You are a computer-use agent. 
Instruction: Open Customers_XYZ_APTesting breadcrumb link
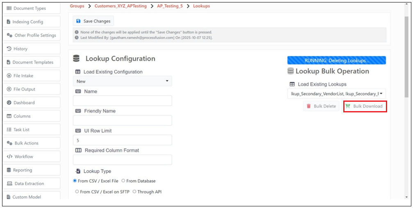point(120,6)
